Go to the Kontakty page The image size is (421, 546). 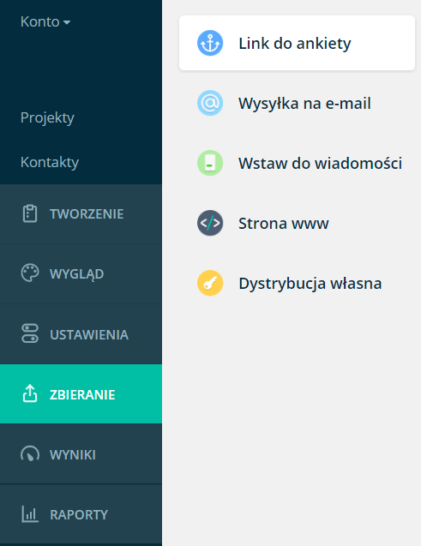click(50, 162)
